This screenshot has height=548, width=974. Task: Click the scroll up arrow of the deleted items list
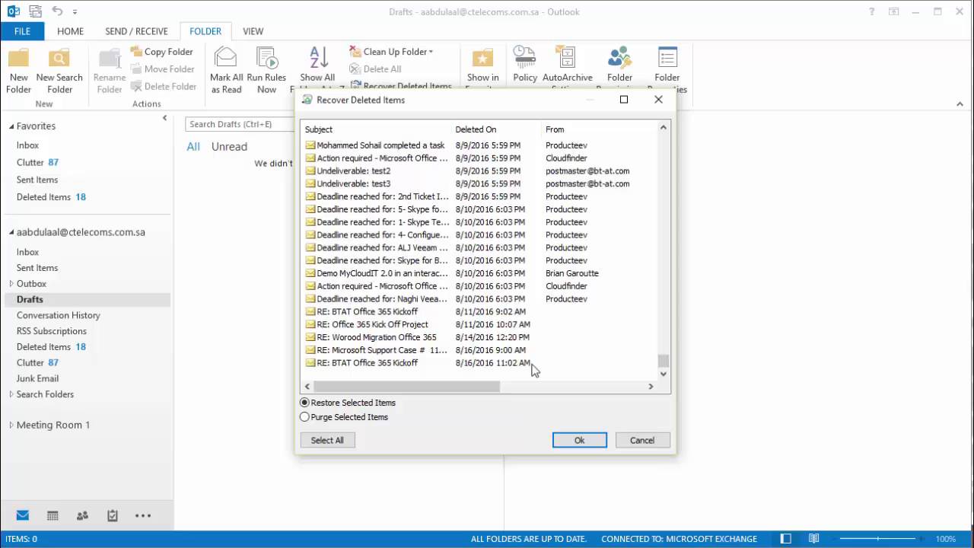pyautogui.click(x=664, y=128)
